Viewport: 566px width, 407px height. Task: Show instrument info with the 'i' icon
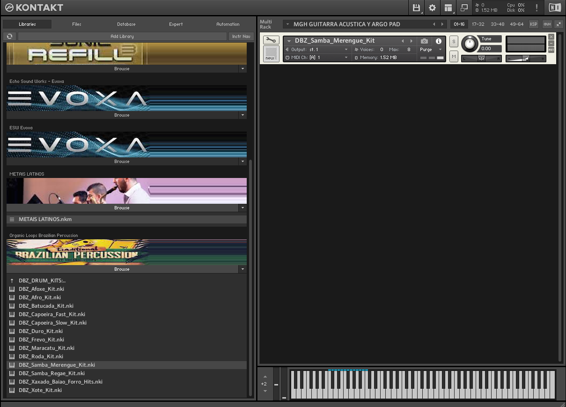(439, 41)
